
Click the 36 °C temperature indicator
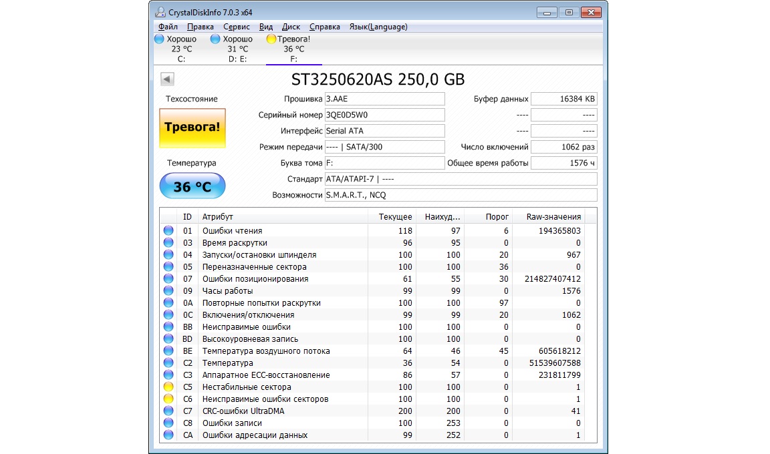pyautogui.click(x=192, y=186)
